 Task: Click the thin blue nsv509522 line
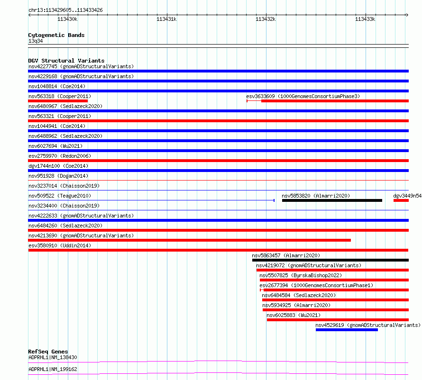pos(151,200)
